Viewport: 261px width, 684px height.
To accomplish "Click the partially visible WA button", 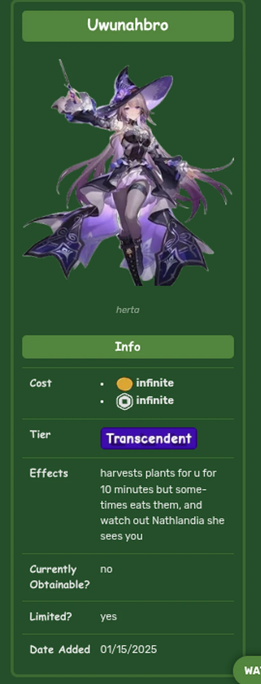I will tap(248, 670).
